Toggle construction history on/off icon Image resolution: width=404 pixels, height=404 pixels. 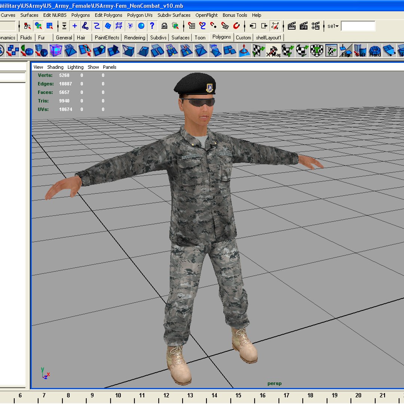pos(275,26)
